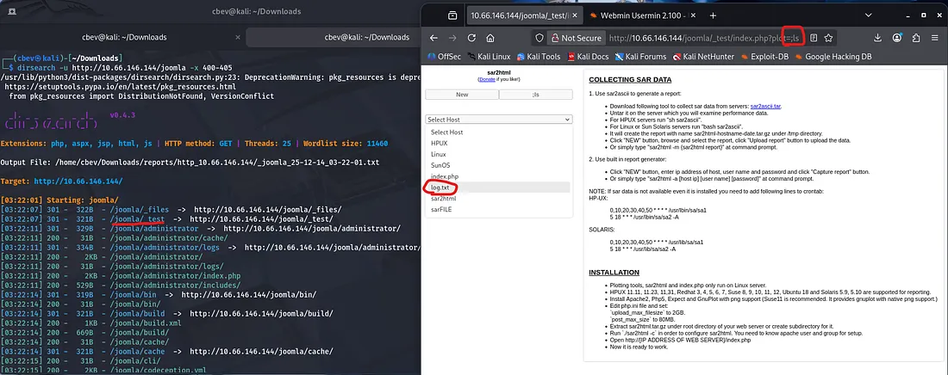Image resolution: width=948 pixels, height=375 pixels.
Task: Choose log.txt from the host list
Action: [440, 187]
